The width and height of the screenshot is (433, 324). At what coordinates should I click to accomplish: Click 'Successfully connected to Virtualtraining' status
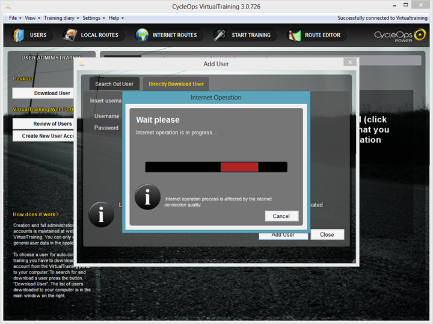[x=382, y=18]
